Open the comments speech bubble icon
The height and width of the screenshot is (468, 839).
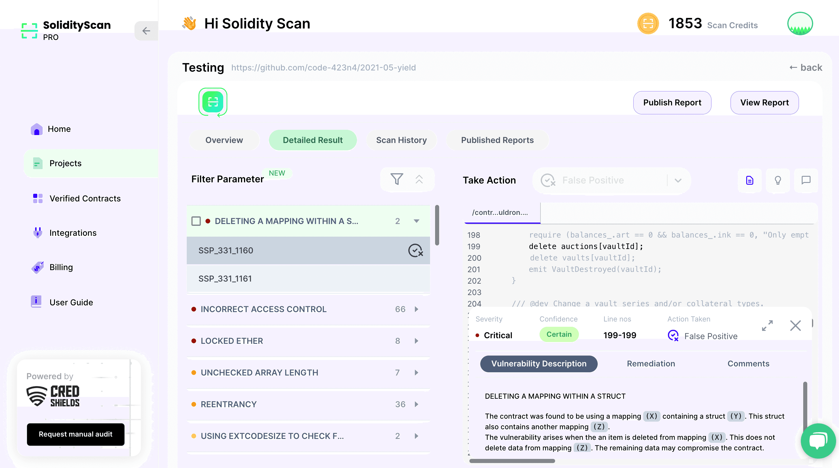(806, 180)
